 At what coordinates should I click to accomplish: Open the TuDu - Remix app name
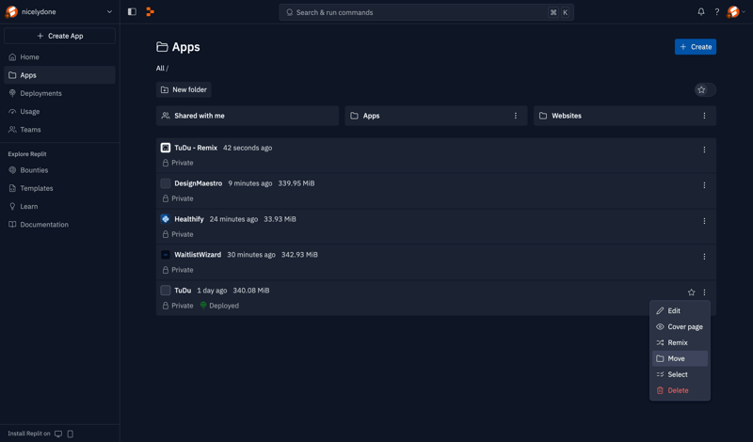coord(196,148)
